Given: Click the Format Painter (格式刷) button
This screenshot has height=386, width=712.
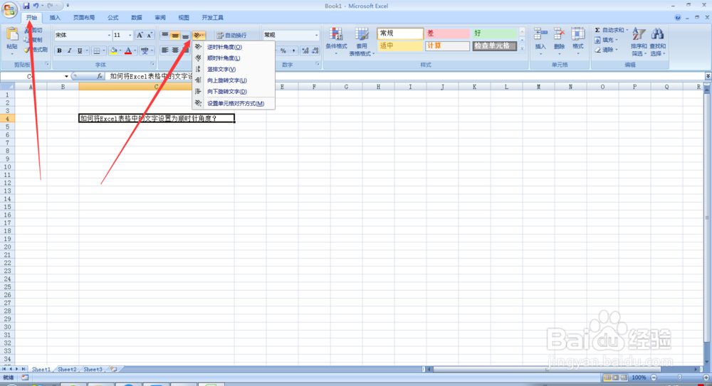Looking at the screenshot, I should point(36,50).
